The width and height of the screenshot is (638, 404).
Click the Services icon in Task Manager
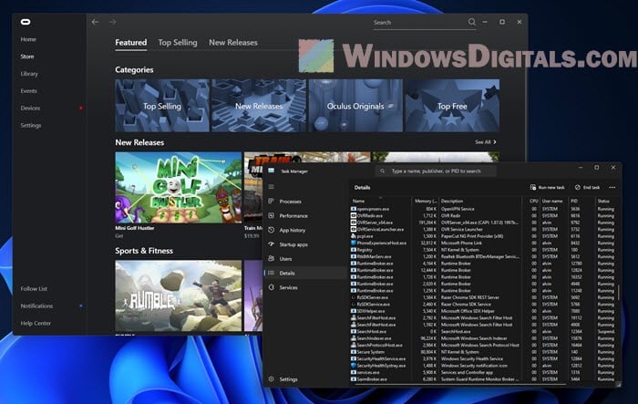click(272, 287)
